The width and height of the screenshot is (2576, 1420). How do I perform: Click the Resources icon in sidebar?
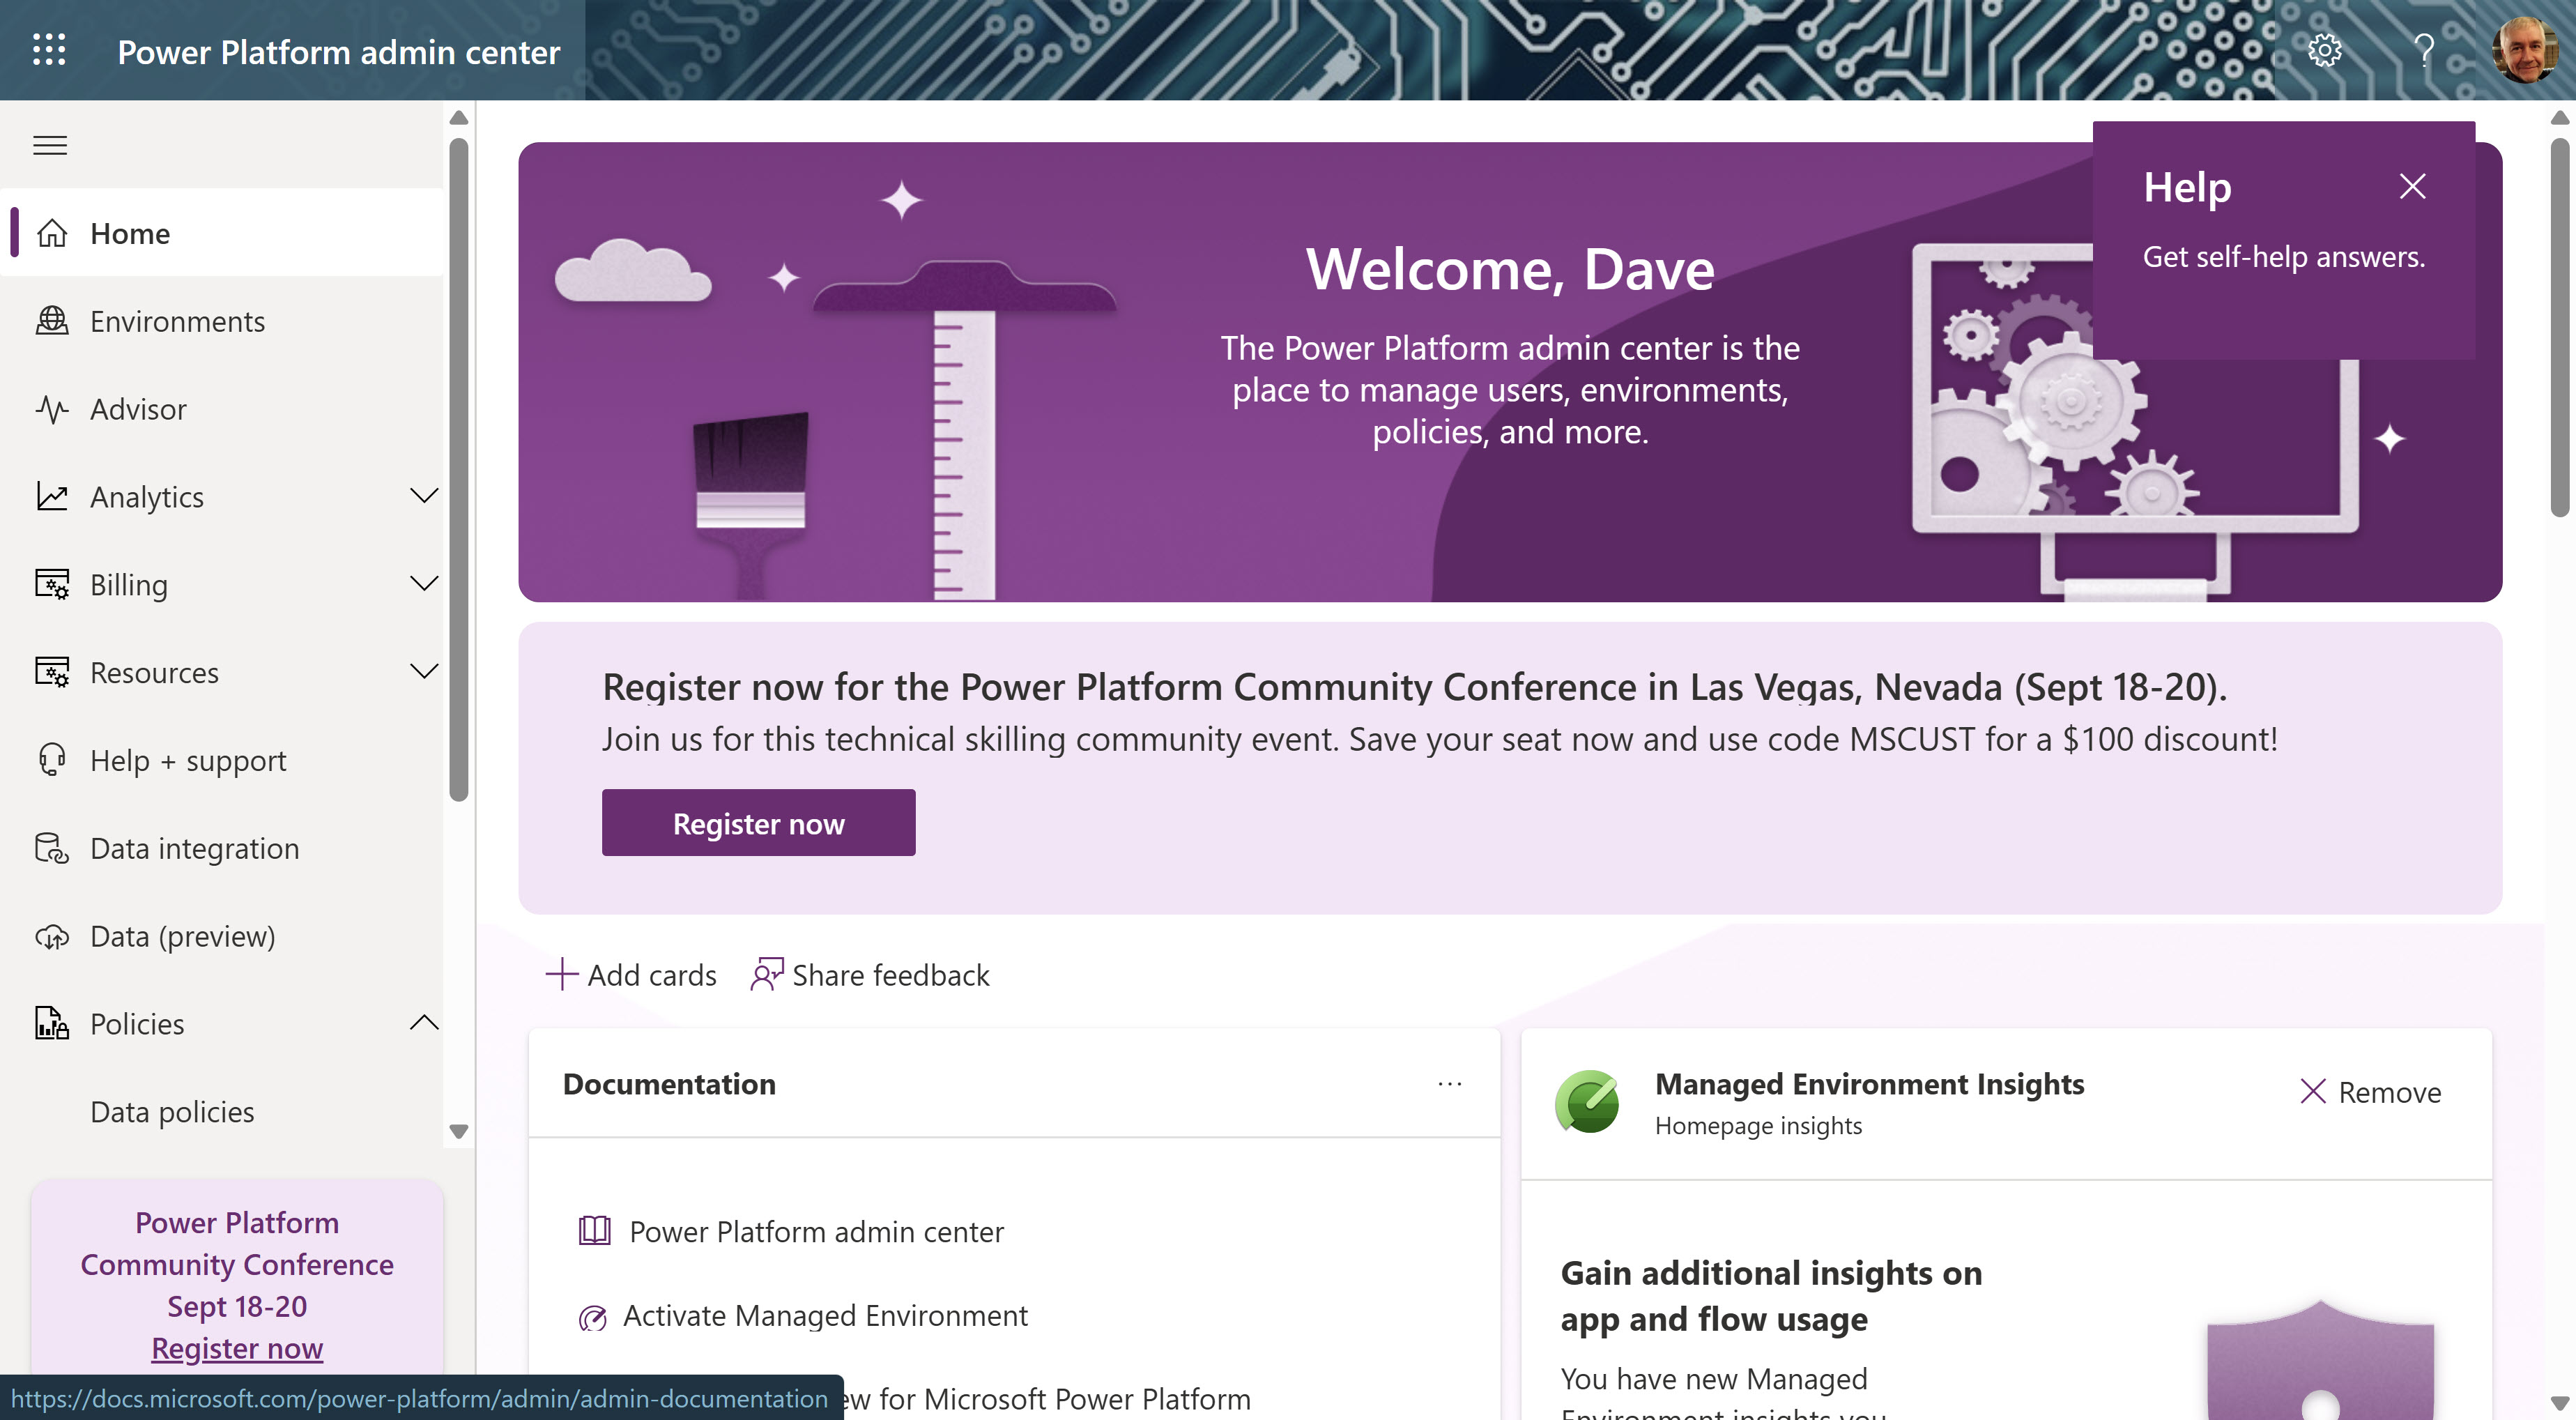(x=52, y=672)
